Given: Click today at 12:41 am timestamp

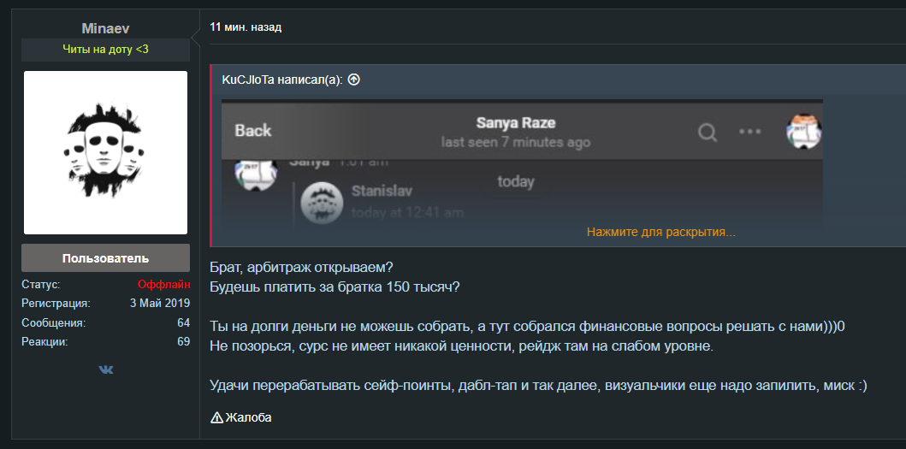Looking at the screenshot, I should pyautogui.click(x=407, y=213).
